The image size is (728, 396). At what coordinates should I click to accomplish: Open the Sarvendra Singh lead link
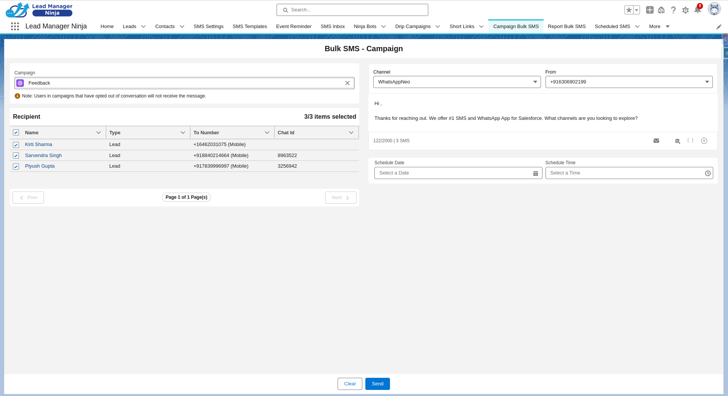tap(43, 156)
